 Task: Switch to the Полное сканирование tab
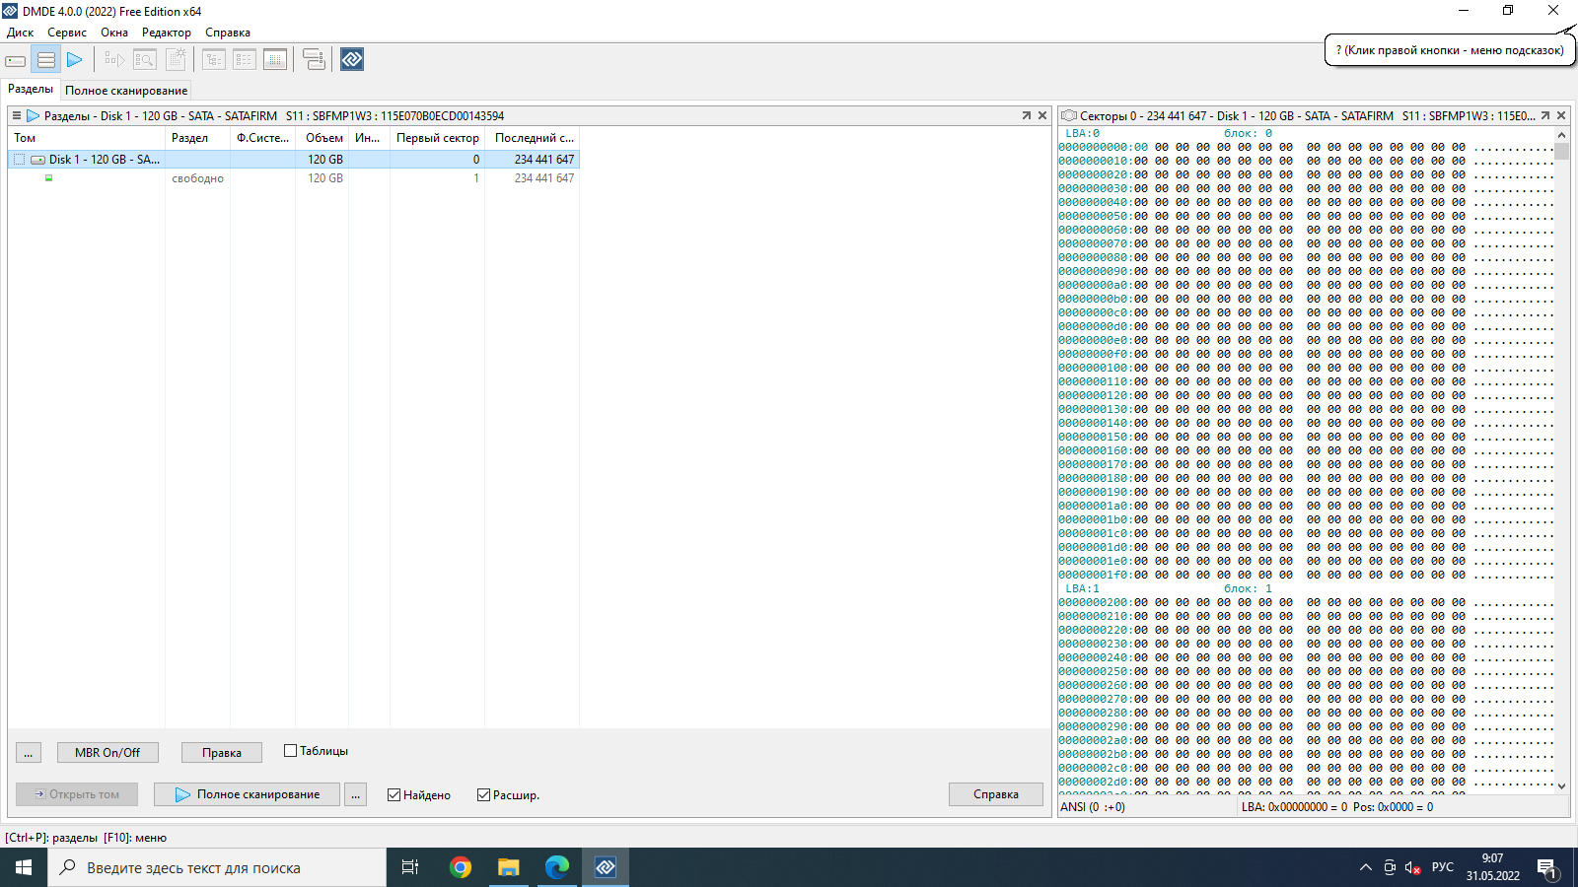126,91
